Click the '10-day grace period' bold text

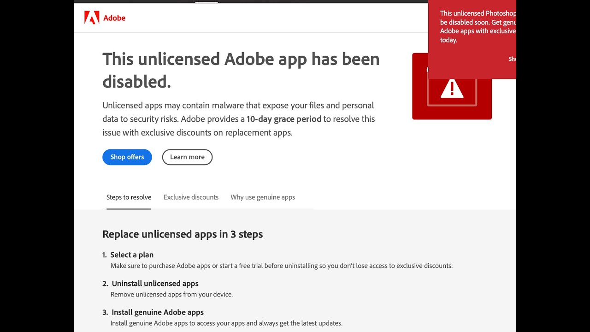click(x=284, y=119)
